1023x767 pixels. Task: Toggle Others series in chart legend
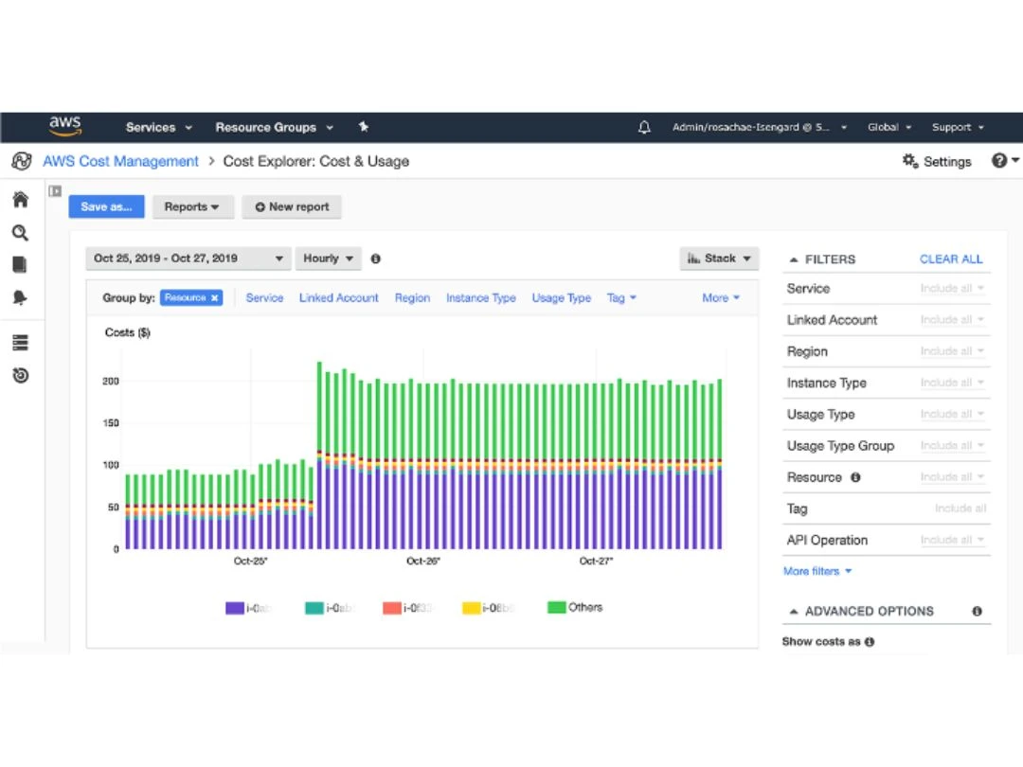point(575,607)
